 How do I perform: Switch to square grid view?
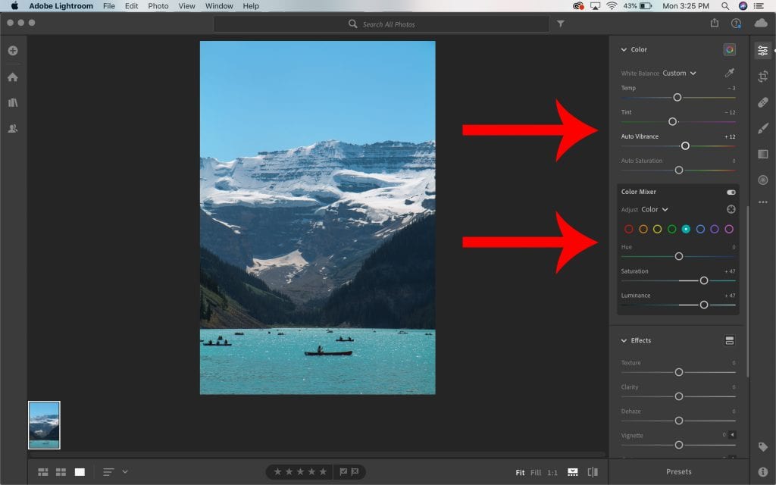[61, 472]
